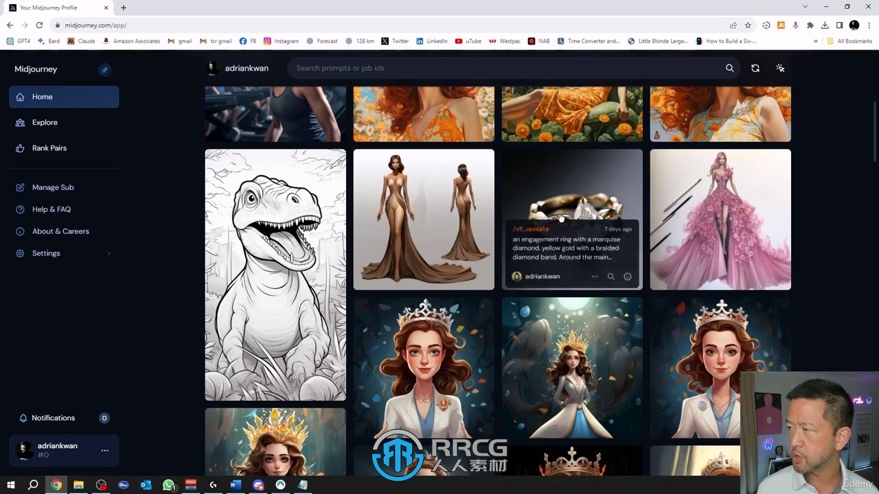Focus the Search prompts or job ids field
The height and width of the screenshot is (494, 879).
pyautogui.click(x=507, y=68)
